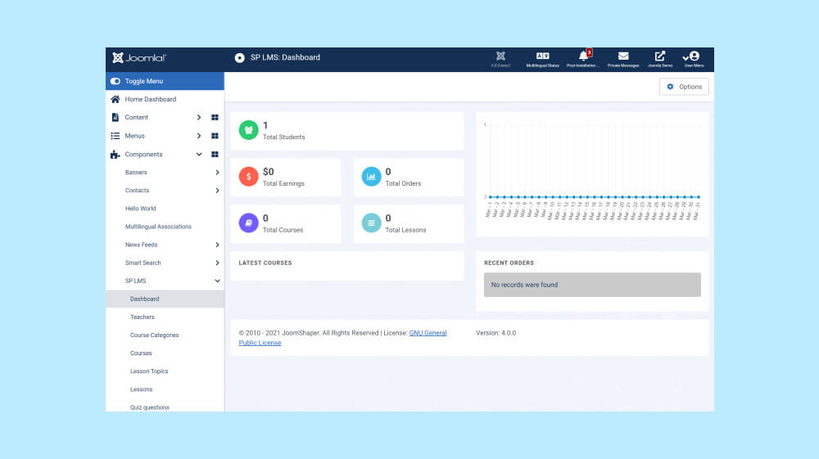
Task: Open Multilingual Status in the header
Action: (542, 58)
